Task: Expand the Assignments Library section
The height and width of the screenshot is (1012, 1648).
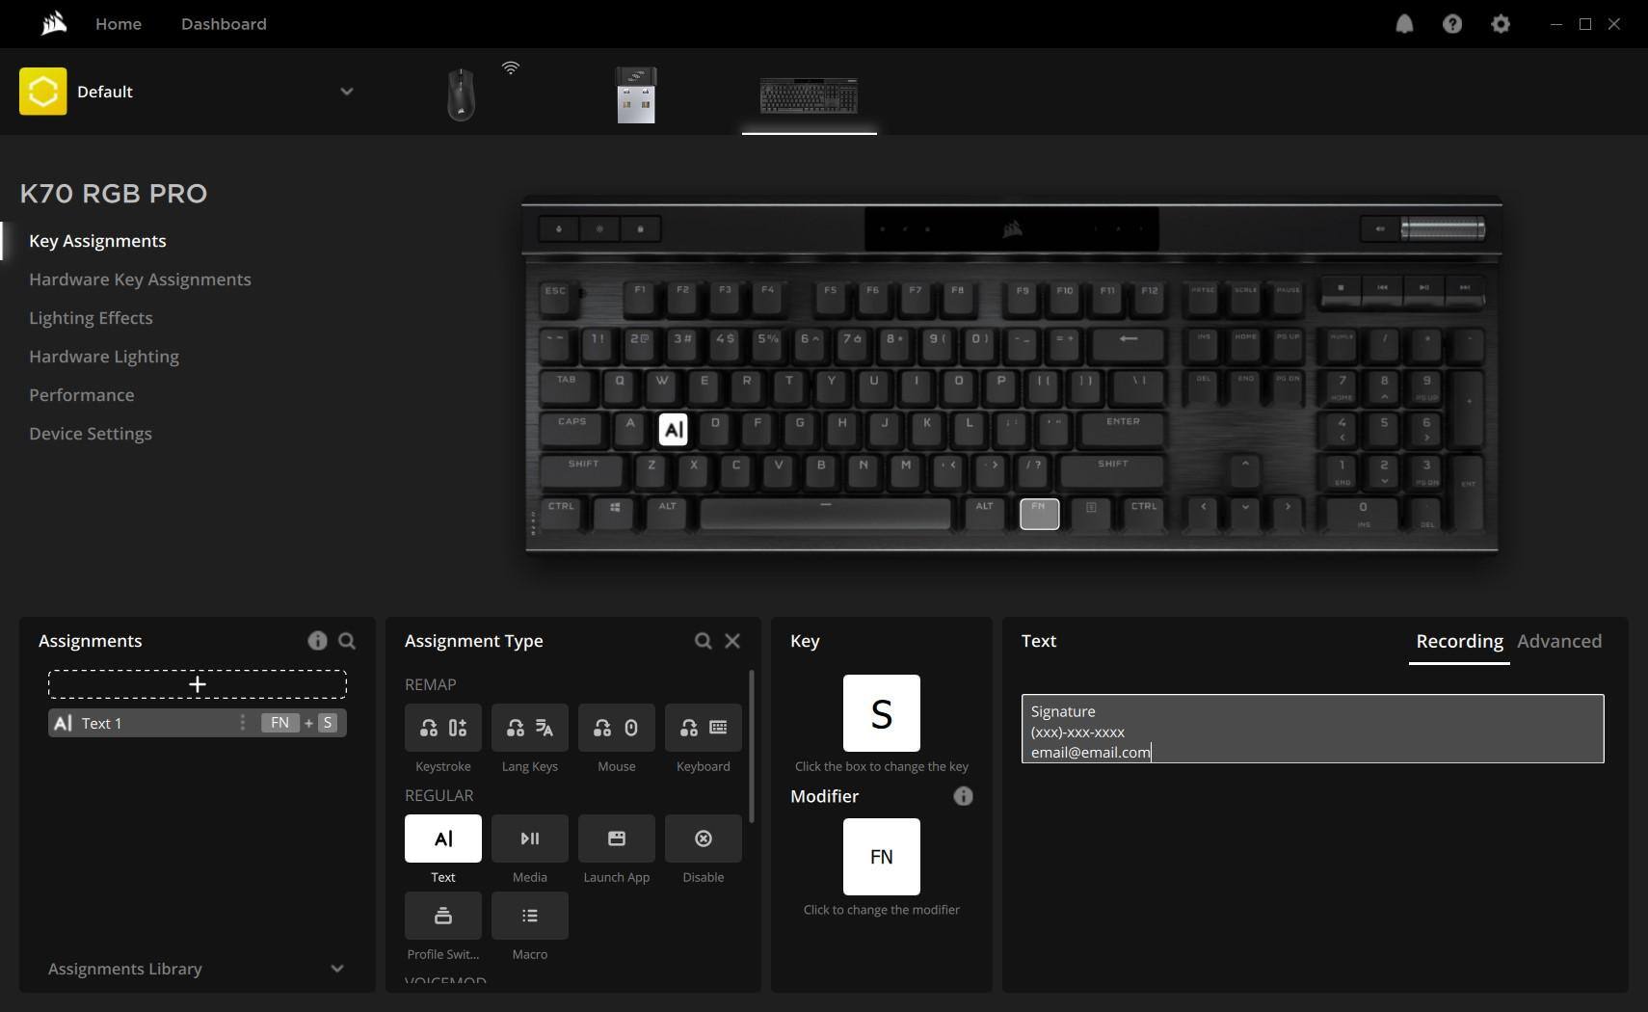Action: (336, 969)
